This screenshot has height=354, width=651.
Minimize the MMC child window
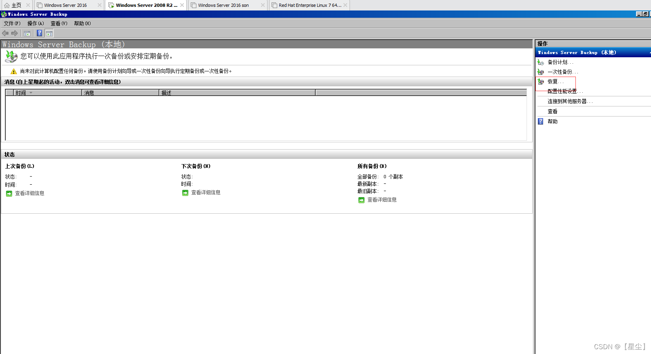coord(639,14)
